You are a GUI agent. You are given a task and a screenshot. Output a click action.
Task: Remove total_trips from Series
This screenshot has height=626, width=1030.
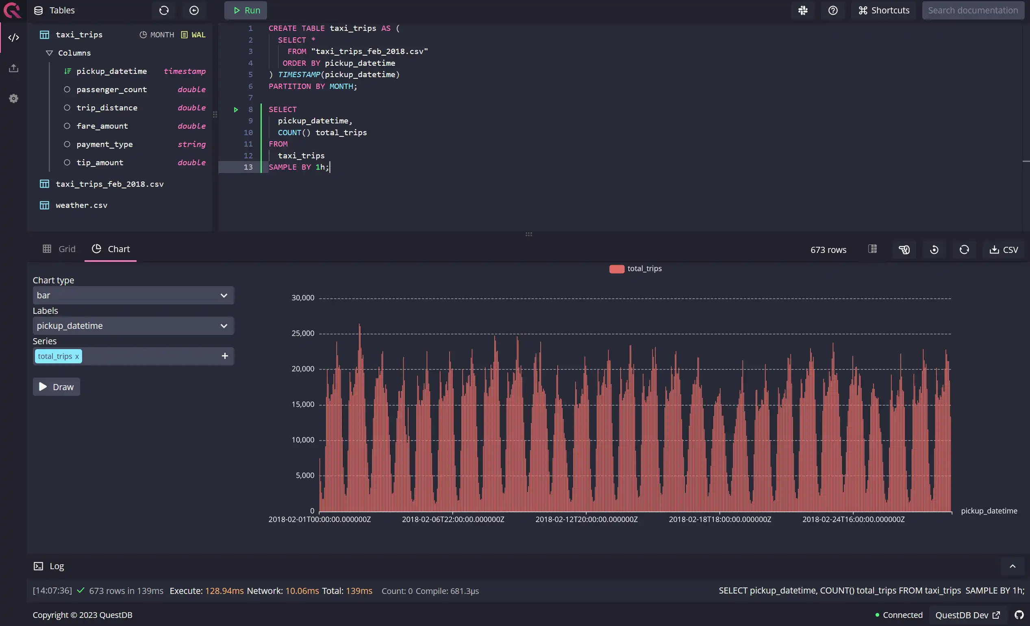click(77, 356)
